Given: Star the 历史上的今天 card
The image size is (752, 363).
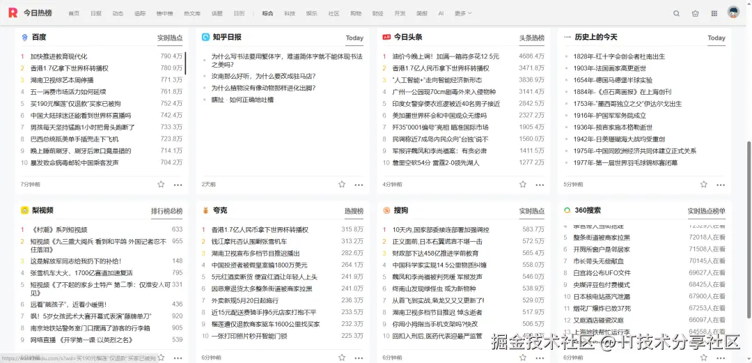Looking at the screenshot, I should click(x=703, y=185).
